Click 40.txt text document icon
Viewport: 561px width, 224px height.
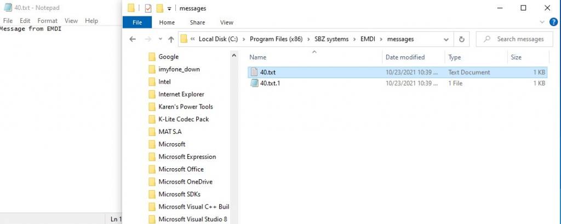[254, 73]
